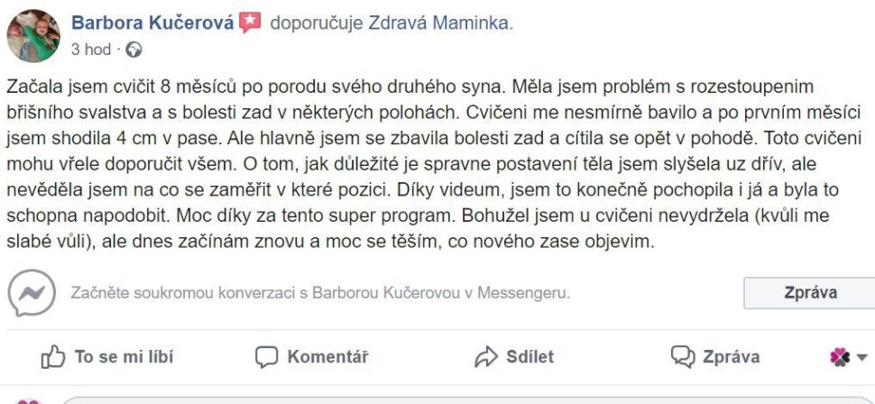Open Barbora Kučerová's profile picture
The height and width of the screenshot is (404, 875).
pyautogui.click(x=33, y=36)
